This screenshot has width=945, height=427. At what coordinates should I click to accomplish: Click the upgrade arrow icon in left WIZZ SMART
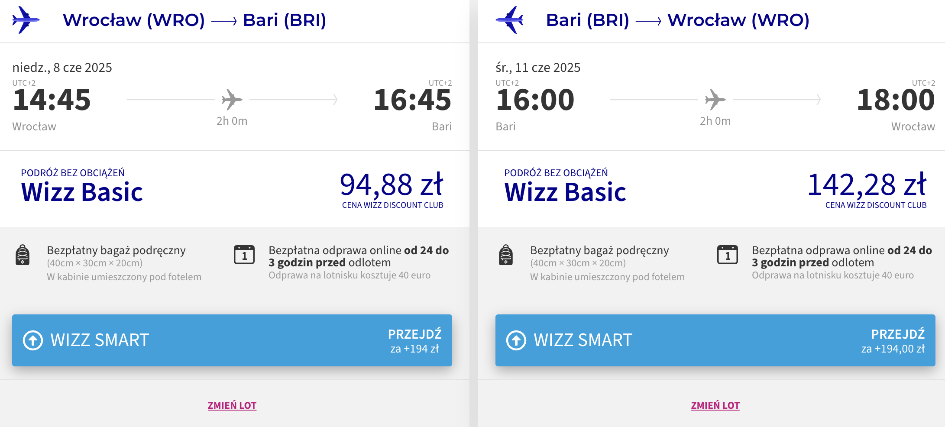(33, 340)
